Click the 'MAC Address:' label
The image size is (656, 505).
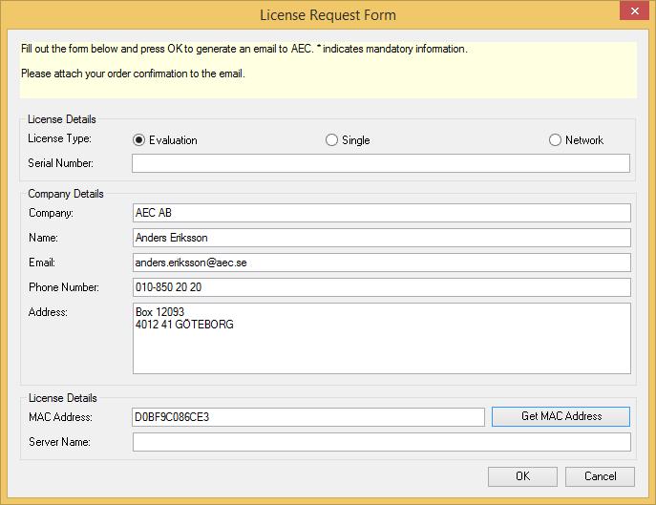pyautogui.click(x=60, y=417)
